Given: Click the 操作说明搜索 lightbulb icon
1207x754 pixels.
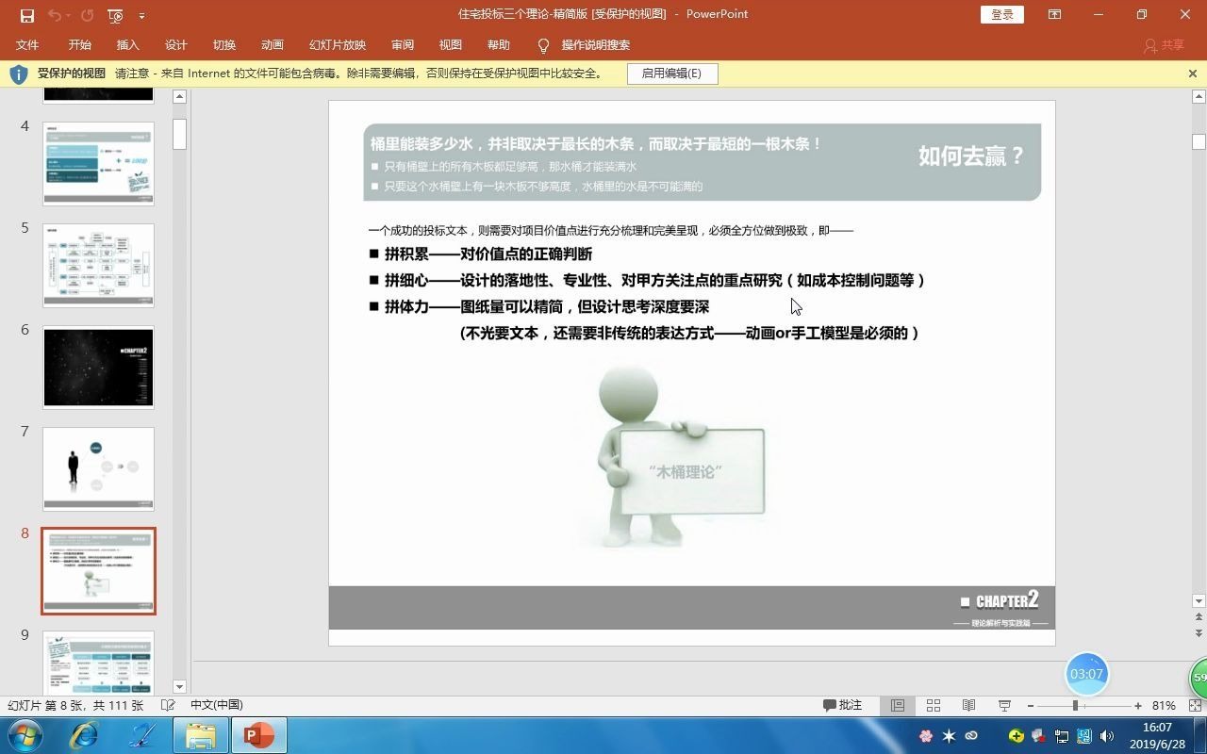Looking at the screenshot, I should (543, 44).
